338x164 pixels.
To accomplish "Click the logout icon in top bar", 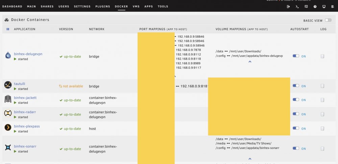I will click(288, 6).
